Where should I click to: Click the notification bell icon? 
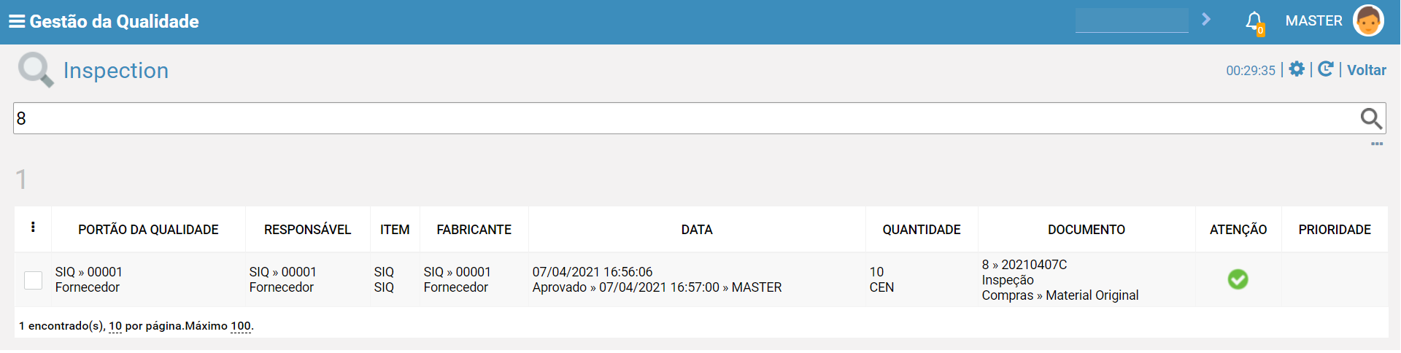(1254, 22)
